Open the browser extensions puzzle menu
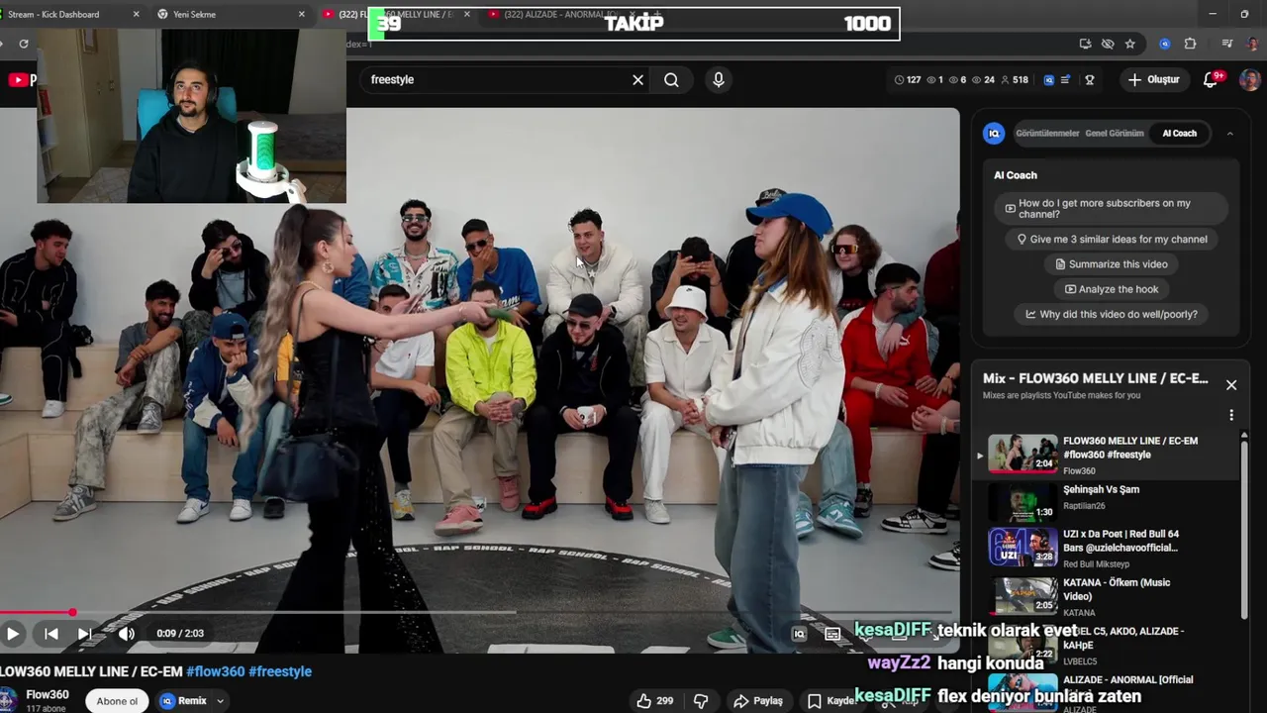Screen dimensions: 1267x713 click(x=1190, y=44)
